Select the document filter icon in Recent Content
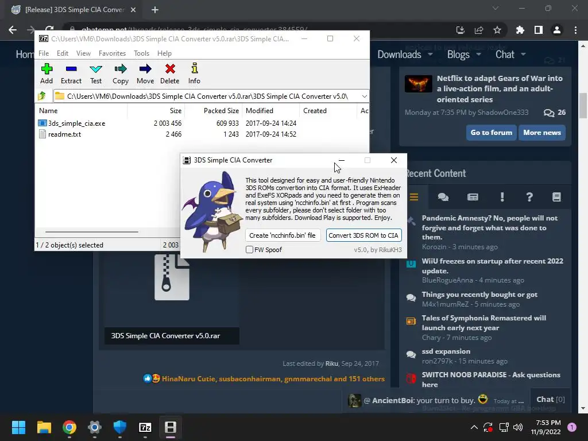The width and height of the screenshot is (588, 441). point(556,197)
